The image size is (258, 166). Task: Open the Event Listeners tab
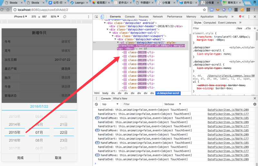pyautogui.click(x=227, y=23)
